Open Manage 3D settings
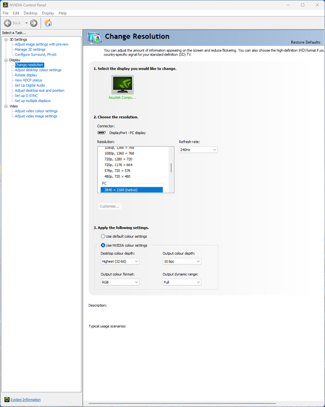Image resolution: width=325 pixels, height=407 pixels. pyautogui.click(x=30, y=49)
